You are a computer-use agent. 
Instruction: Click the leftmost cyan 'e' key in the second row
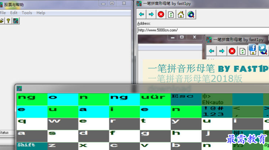(32, 112)
